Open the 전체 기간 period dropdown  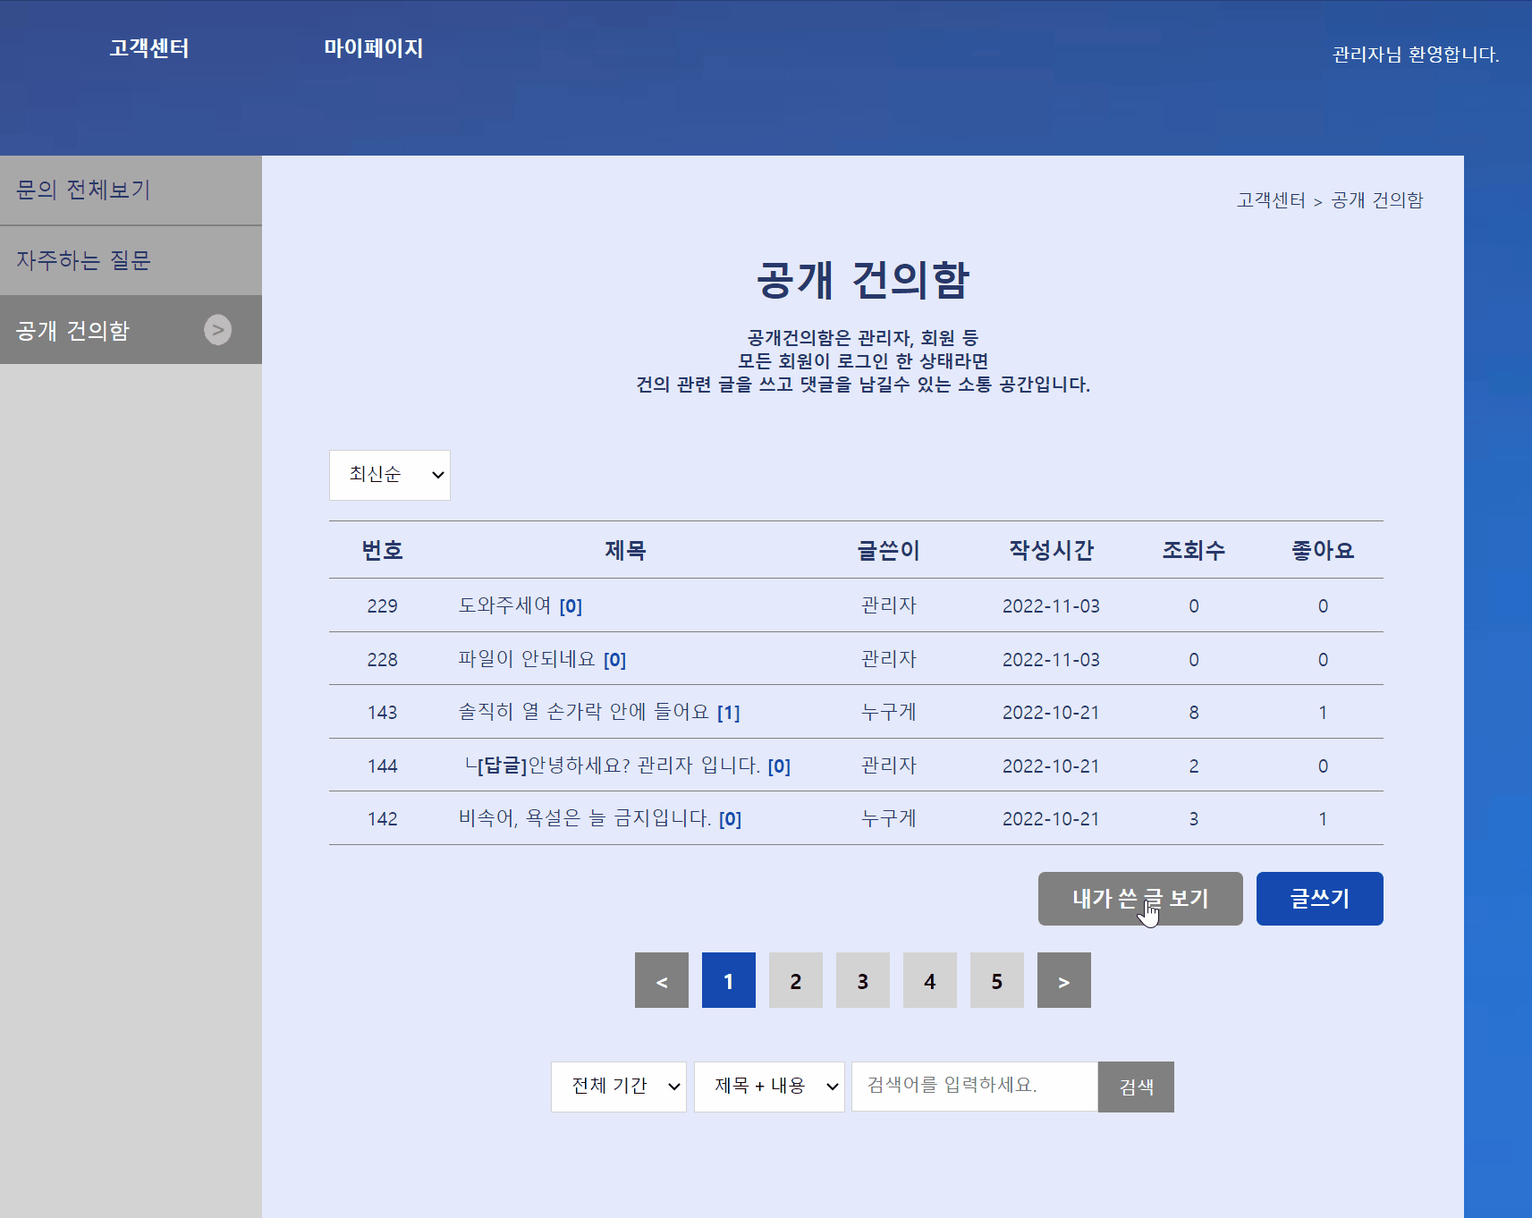click(618, 1087)
